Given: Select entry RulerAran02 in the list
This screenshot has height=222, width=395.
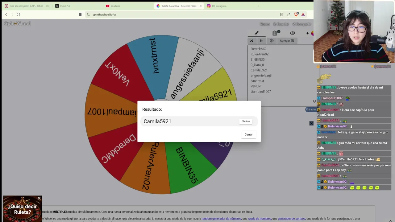Looking at the screenshot, I should [x=260, y=54].
